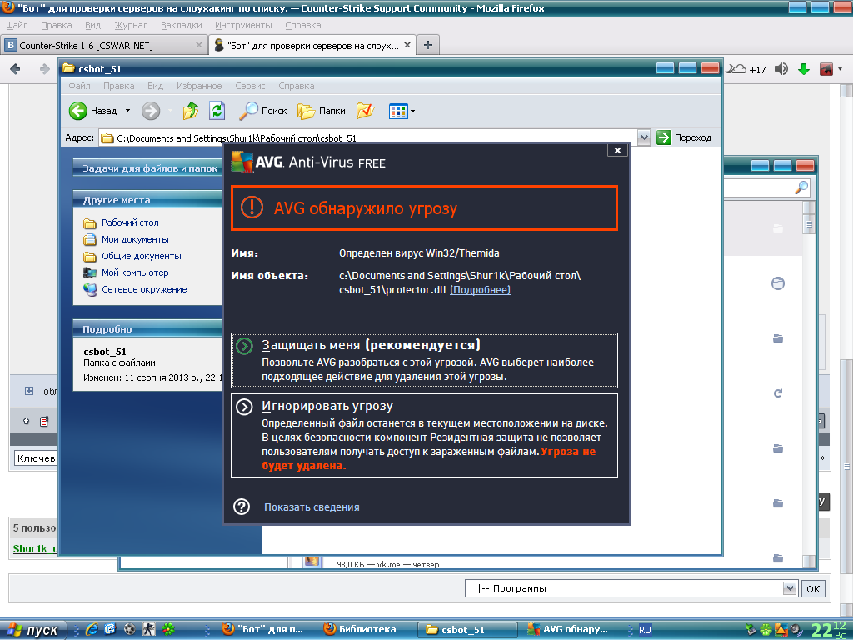Open Firefox downloads green arrow

804,69
